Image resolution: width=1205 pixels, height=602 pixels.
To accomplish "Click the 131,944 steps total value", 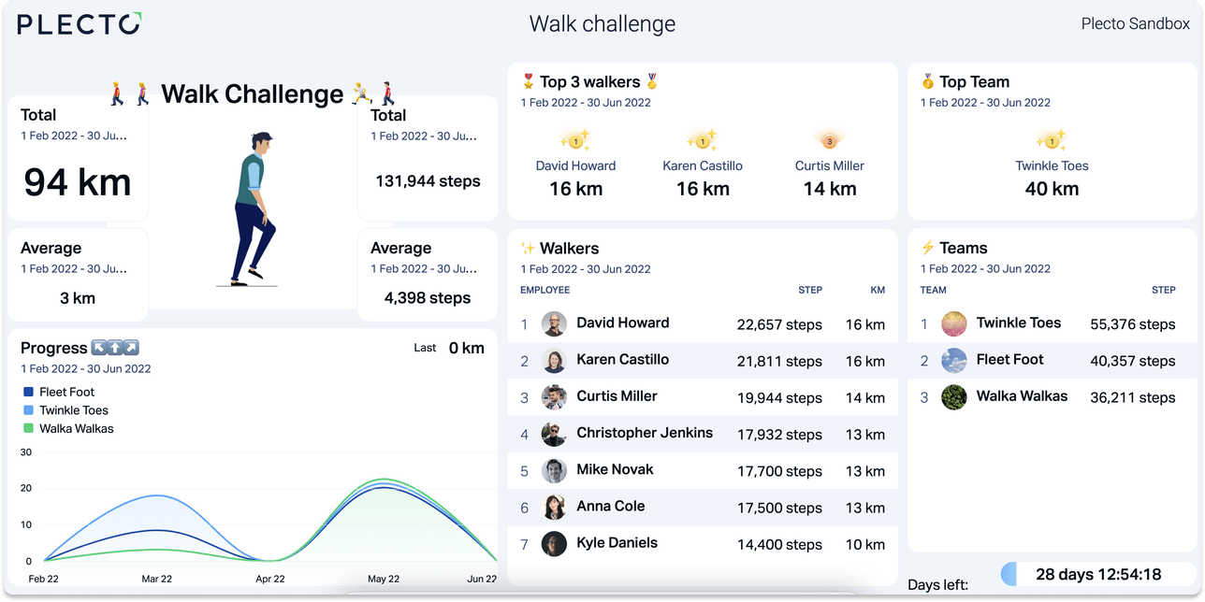I will click(x=428, y=181).
